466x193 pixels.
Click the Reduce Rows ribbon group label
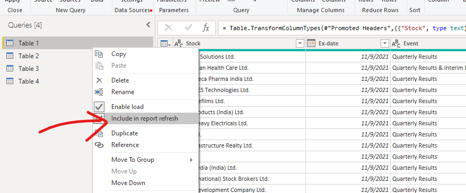point(380,10)
